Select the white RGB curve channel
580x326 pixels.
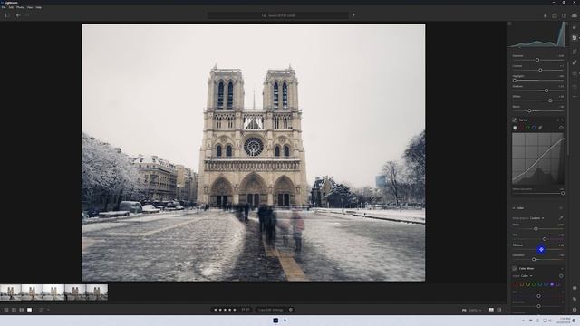(515, 128)
